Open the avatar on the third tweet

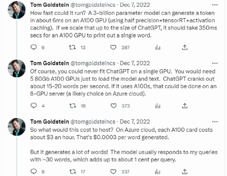pos(17,127)
